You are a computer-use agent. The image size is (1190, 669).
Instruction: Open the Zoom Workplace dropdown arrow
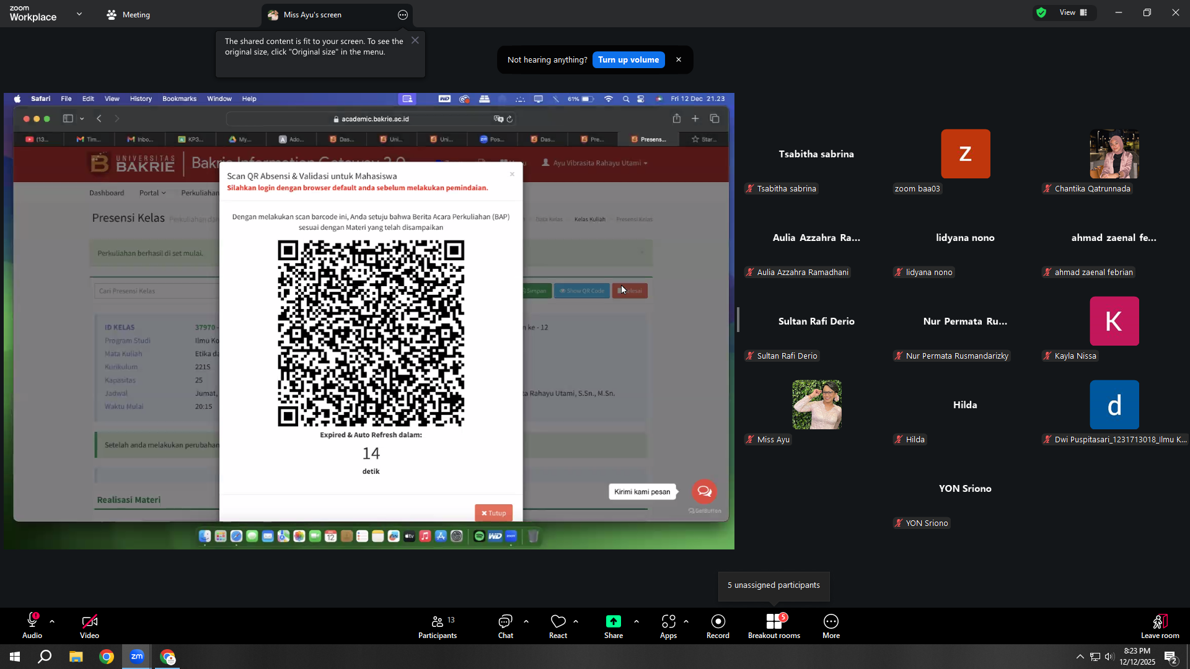tap(79, 14)
